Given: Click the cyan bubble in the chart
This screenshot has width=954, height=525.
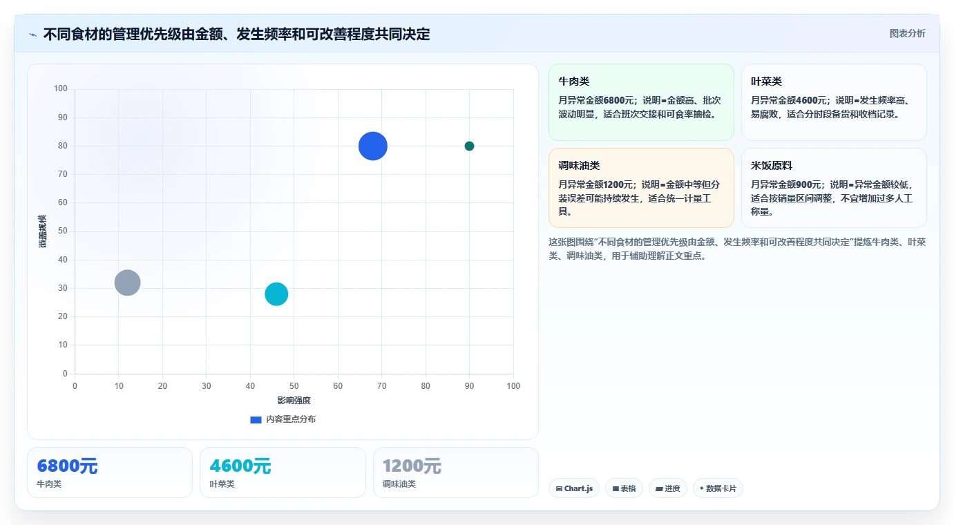Looking at the screenshot, I should pyautogui.click(x=276, y=294).
